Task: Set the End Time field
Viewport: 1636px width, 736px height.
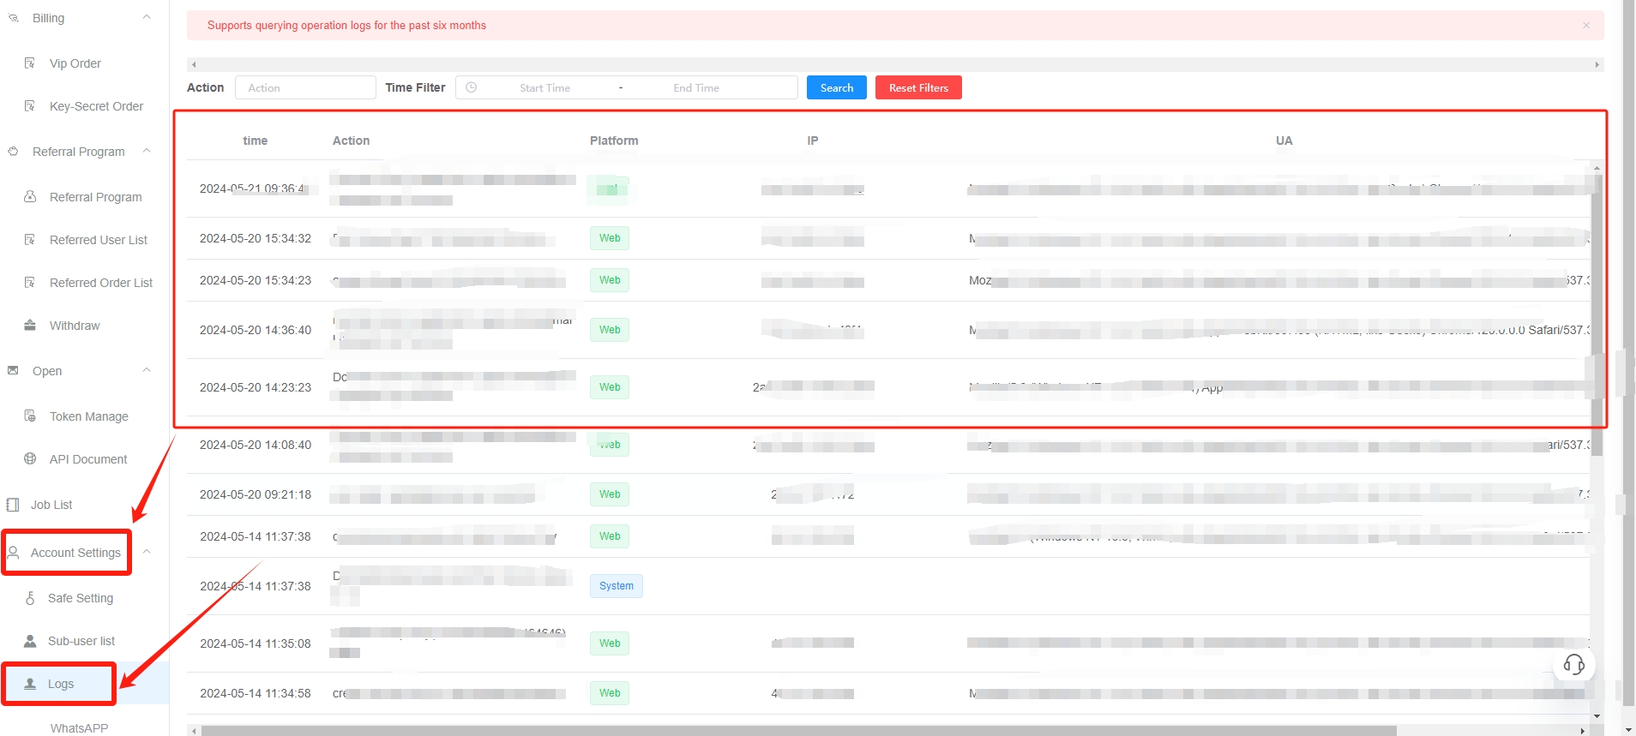Action: point(696,87)
